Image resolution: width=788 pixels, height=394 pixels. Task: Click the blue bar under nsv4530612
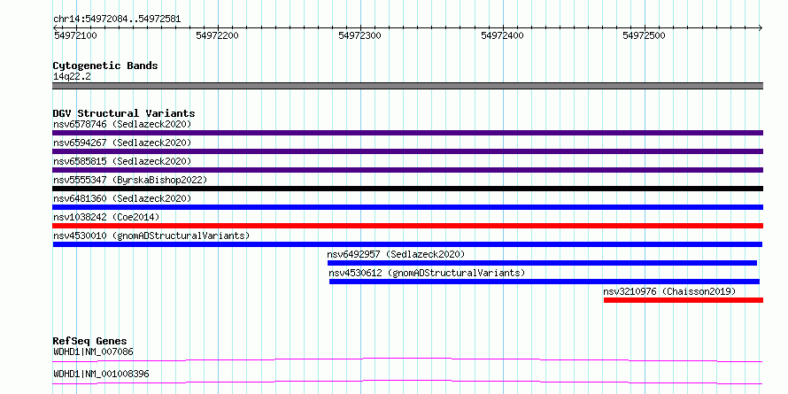tap(545, 282)
